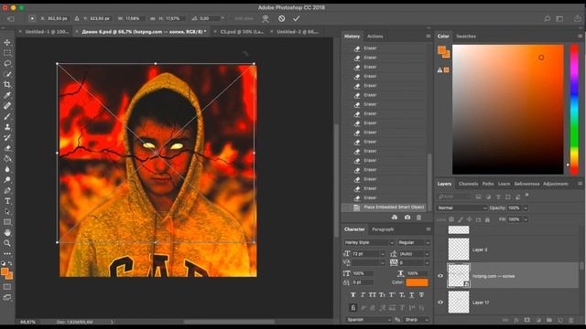
Task: Toggle Underline in Character panel
Action: pyautogui.click(x=411, y=294)
